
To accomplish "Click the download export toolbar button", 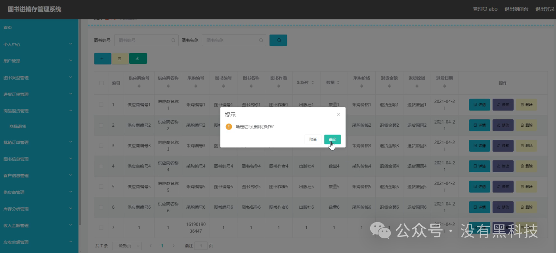I will coord(138,58).
